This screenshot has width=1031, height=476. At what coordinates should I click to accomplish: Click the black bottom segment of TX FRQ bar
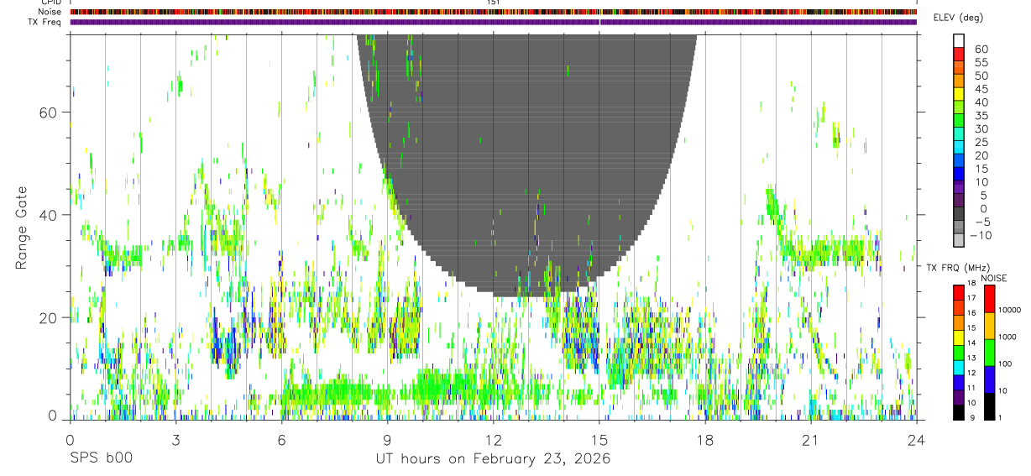pyautogui.click(x=959, y=412)
